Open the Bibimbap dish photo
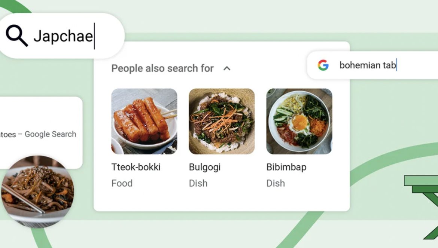 point(299,121)
